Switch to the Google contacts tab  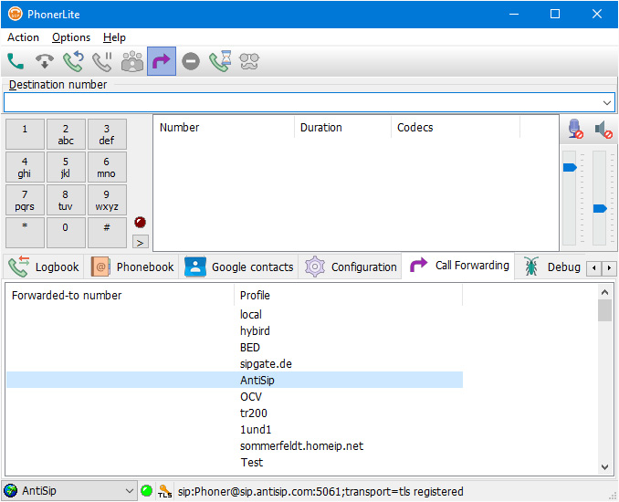pyautogui.click(x=238, y=267)
